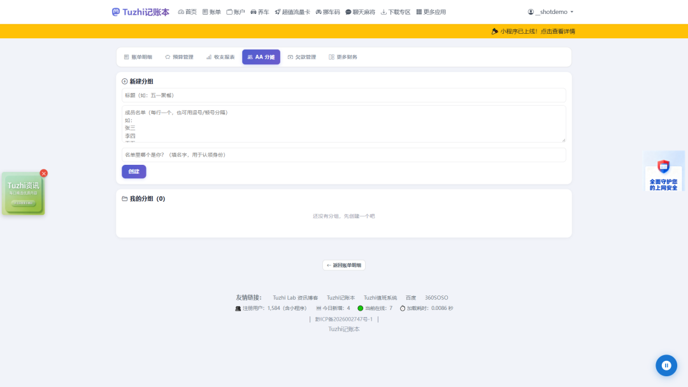
Task: Open 超值流量卡 in the top nav
Action: click(292, 12)
